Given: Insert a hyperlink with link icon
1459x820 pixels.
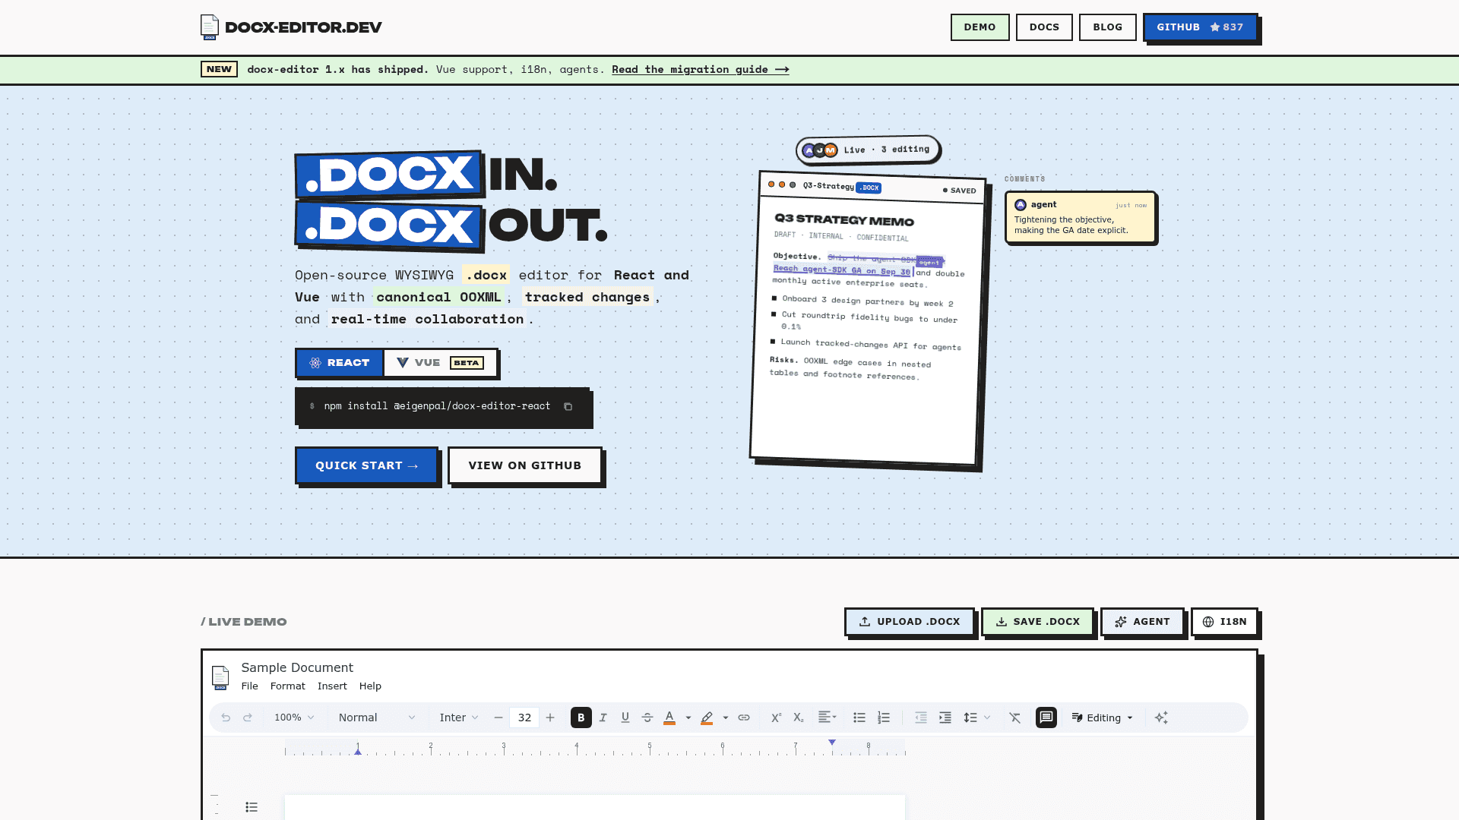Looking at the screenshot, I should tap(744, 717).
